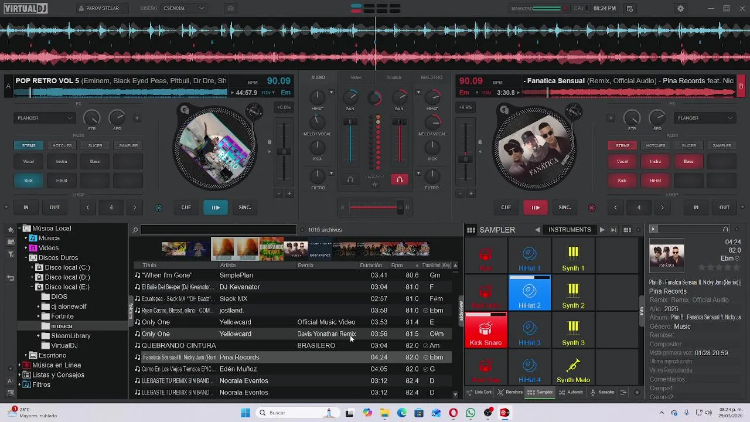Toggle the Kick stem pad on deck B

(622, 181)
